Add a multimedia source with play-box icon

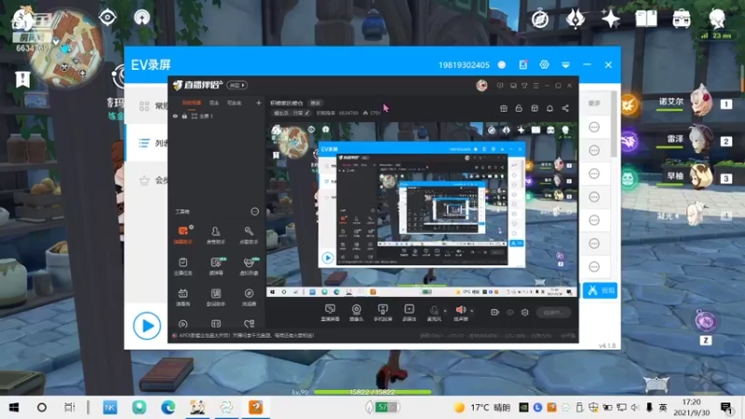pos(409,313)
